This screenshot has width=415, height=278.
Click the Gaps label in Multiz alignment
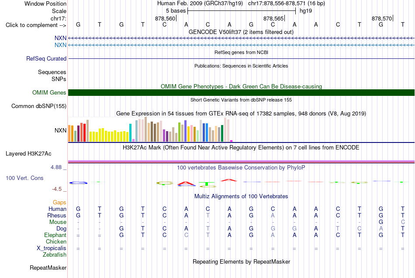[x=59, y=203]
